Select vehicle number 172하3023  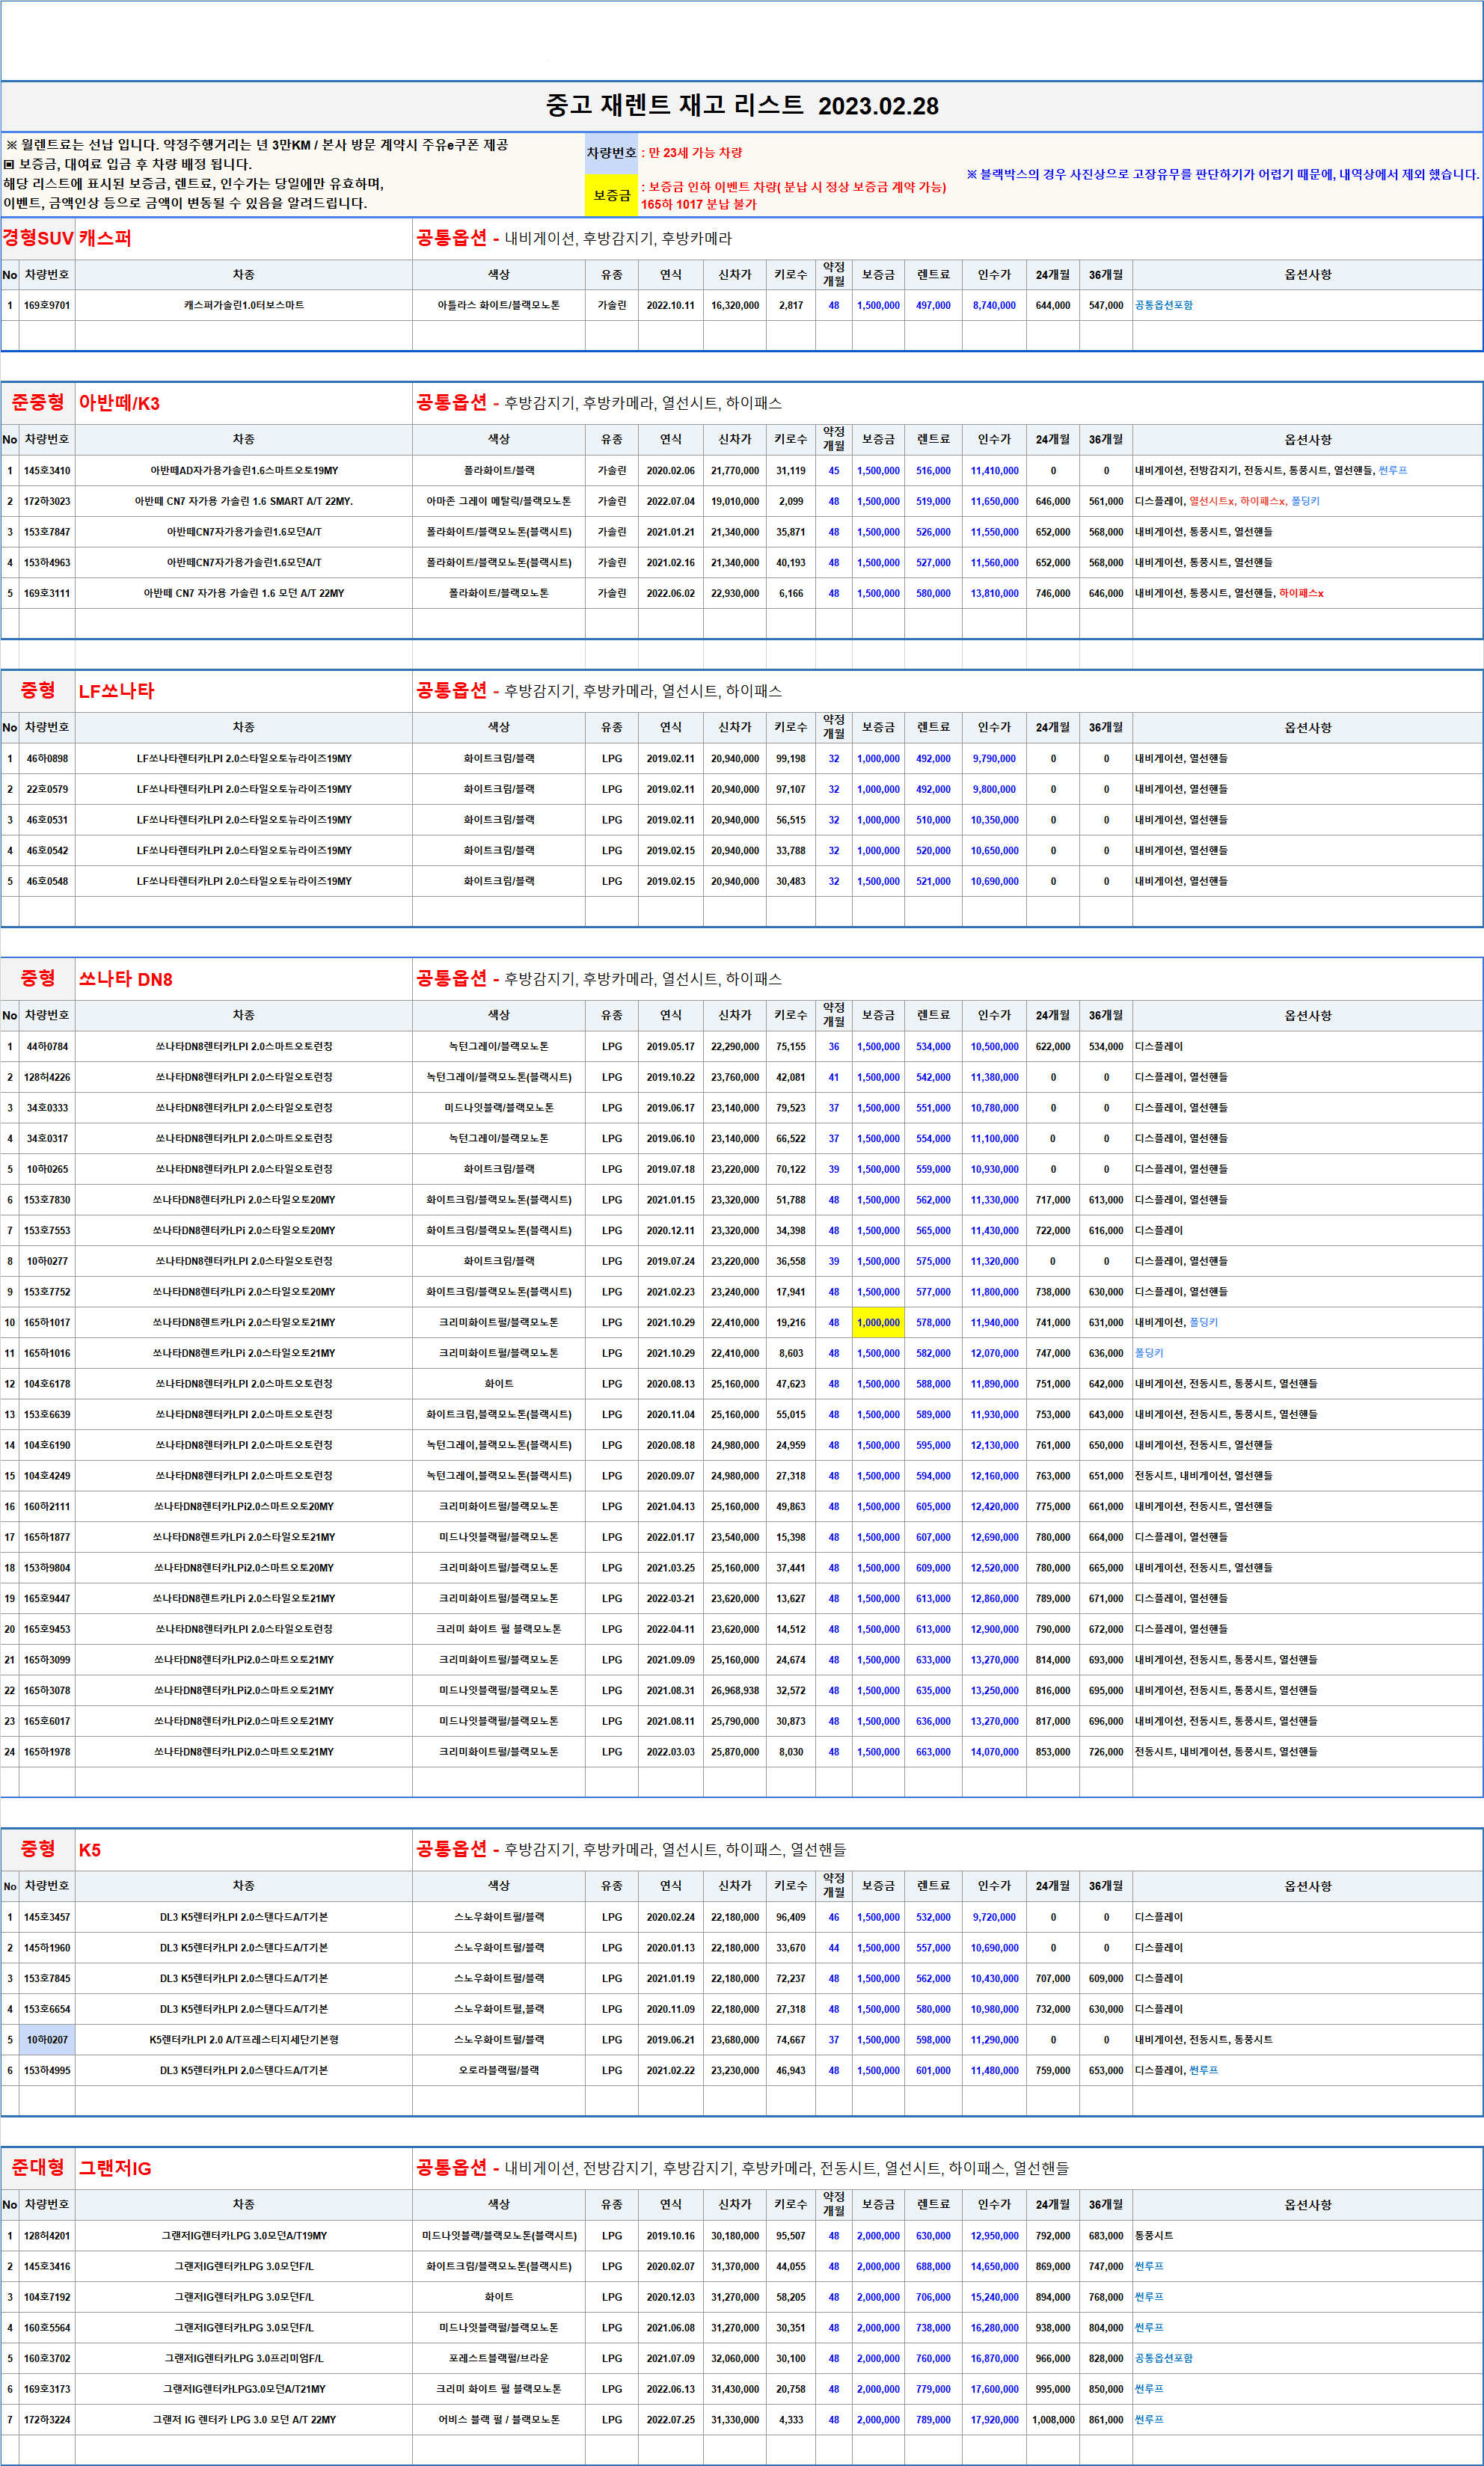(47, 501)
